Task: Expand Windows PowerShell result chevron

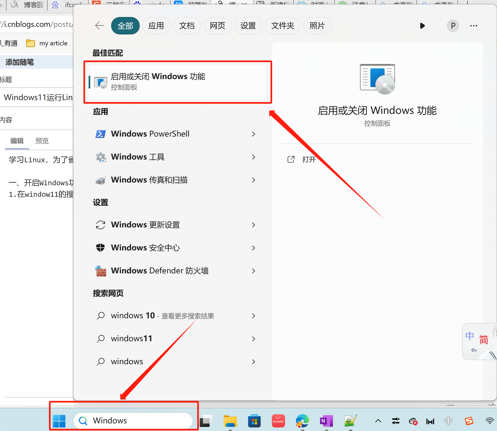Action: pos(254,134)
